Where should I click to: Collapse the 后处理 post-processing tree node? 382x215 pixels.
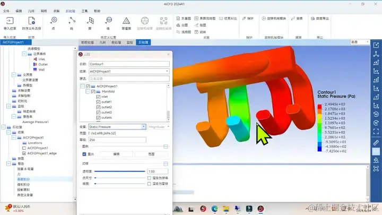[3, 127]
